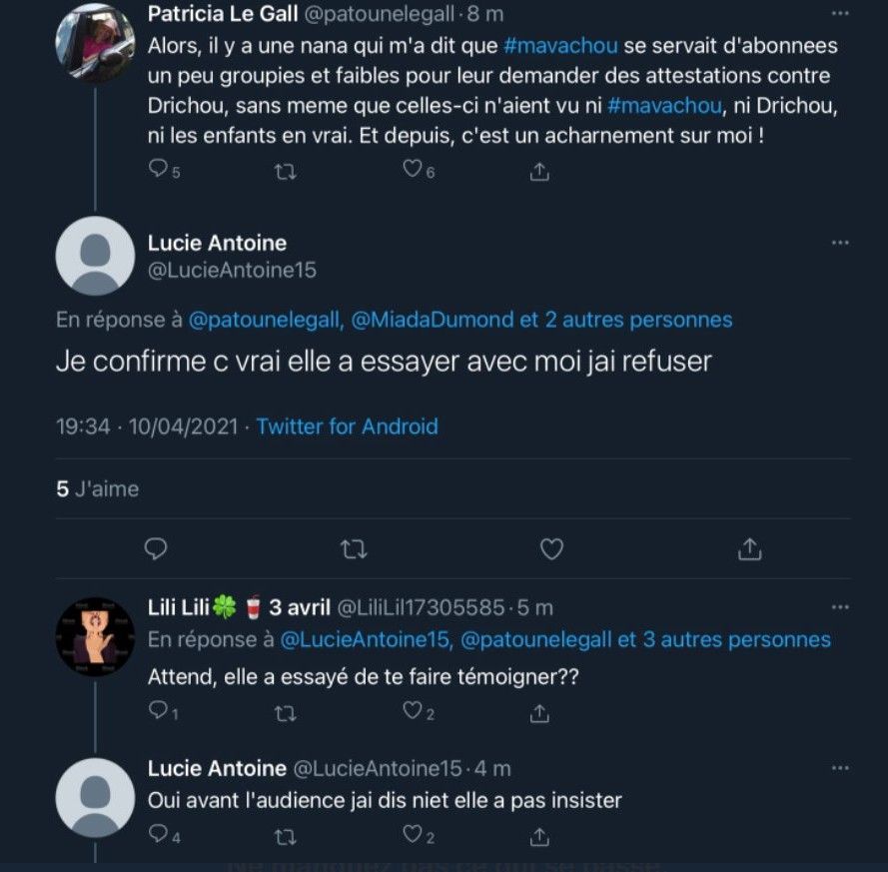
Task: Retweet the main Lucie Antoine tweet
Action: (x=353, y=548)
